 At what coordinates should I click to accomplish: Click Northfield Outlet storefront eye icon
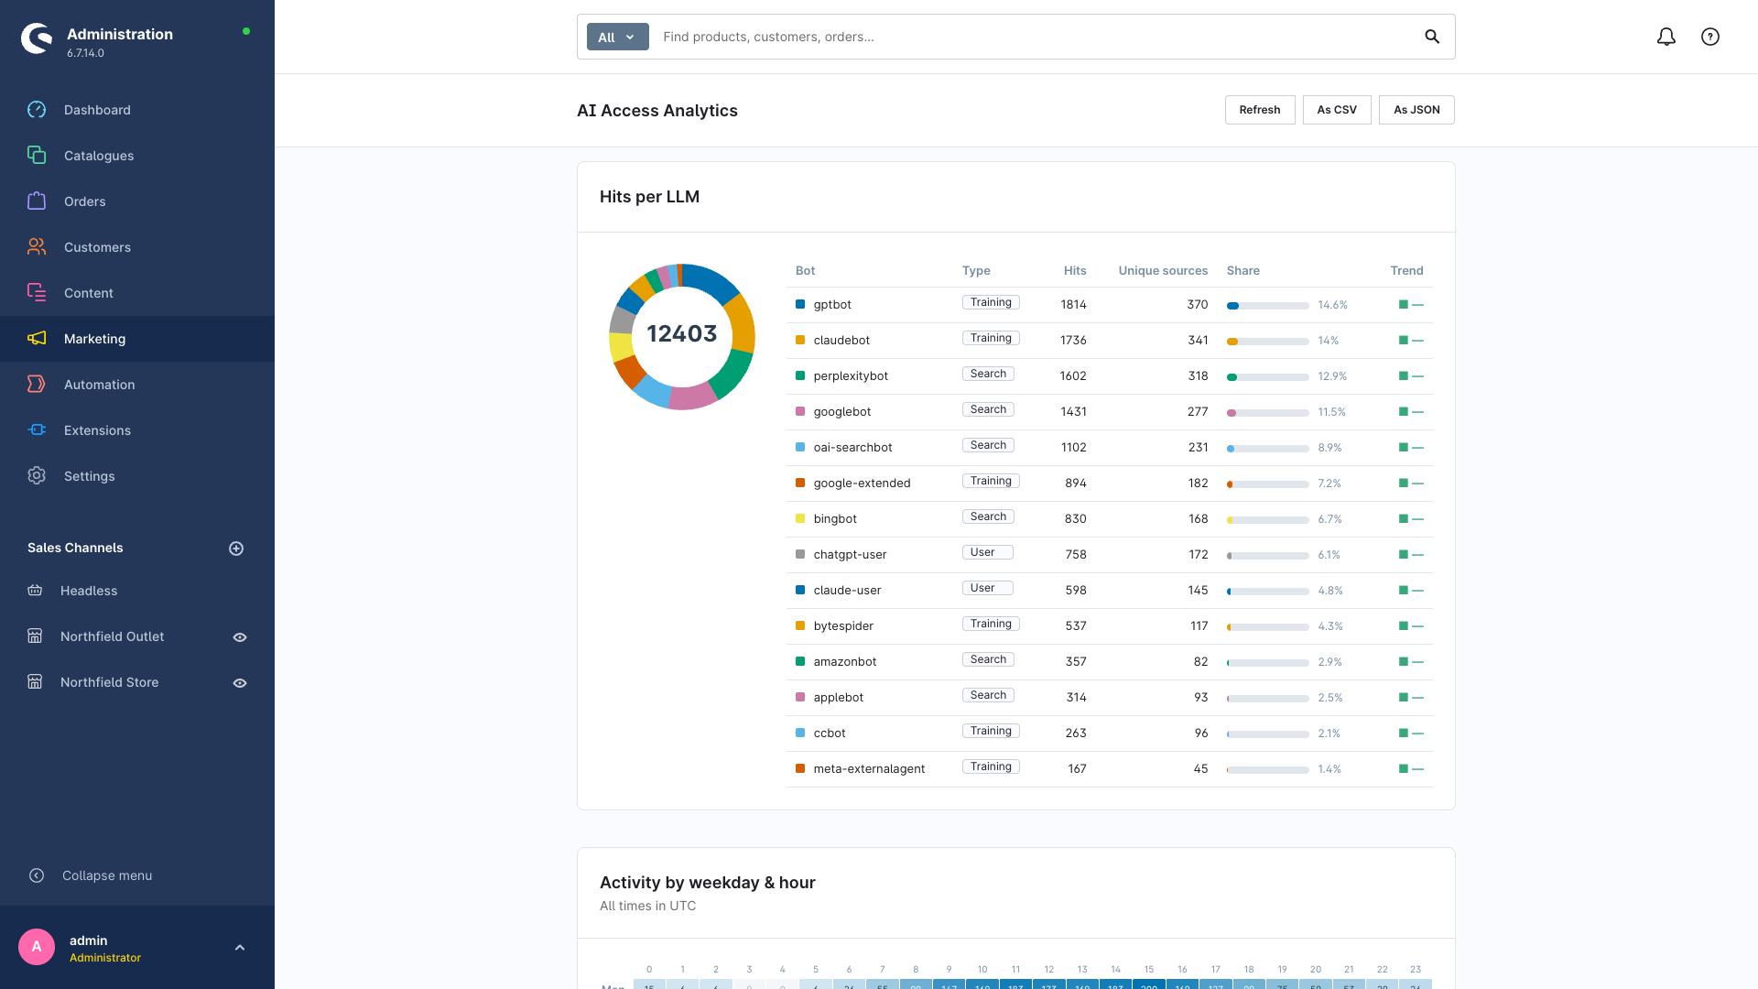tap(240, 637)
